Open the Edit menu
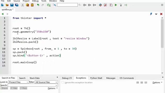 coord(9,1)
